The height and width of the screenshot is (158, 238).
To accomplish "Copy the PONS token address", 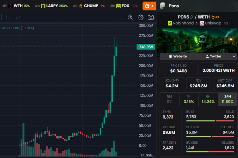I will [191, 17].
